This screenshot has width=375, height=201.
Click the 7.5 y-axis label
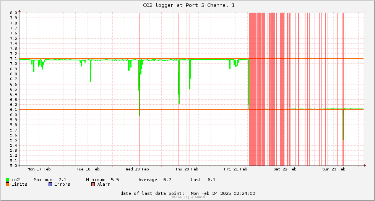14,38
